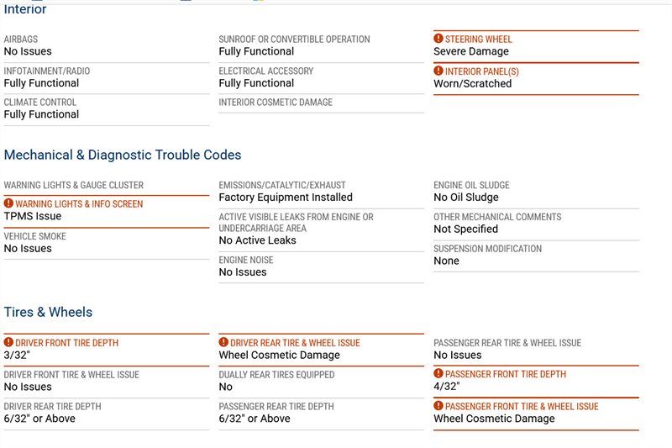The width and height of the screenshot is (672, 448).
Task: Click alert icon beside Driver Rear Tire & Wheel Issue
Action: [223, 343]
